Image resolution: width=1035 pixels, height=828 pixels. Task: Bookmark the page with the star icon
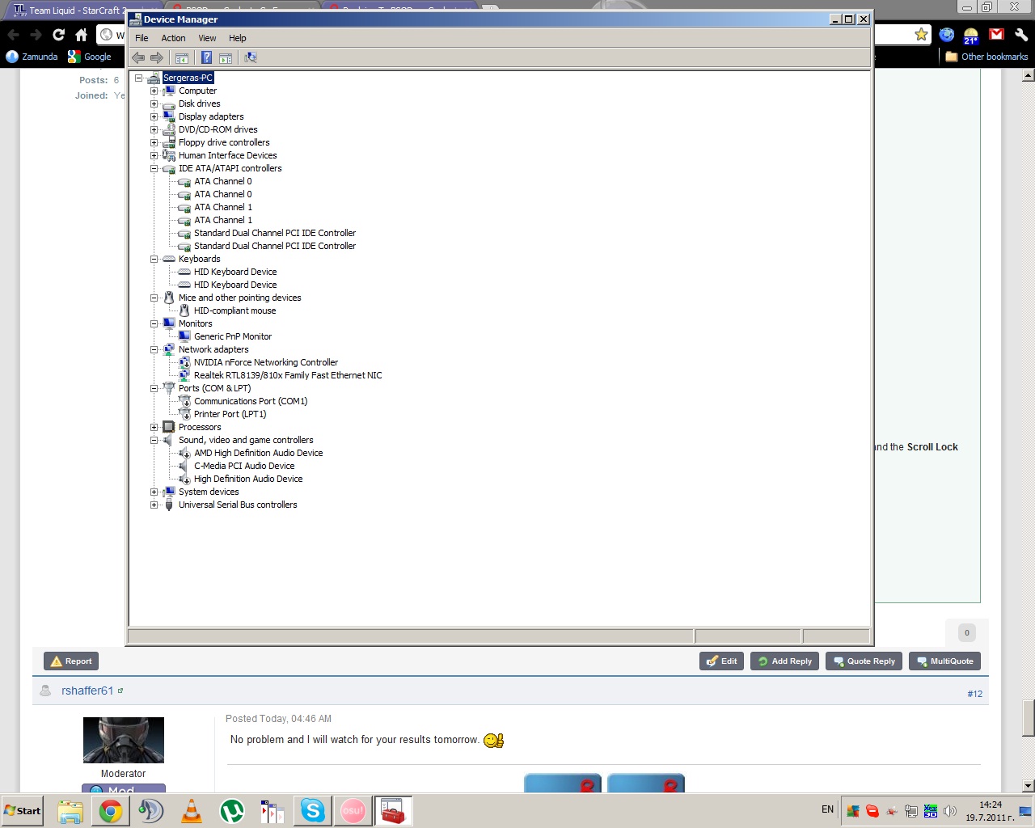[x=921, y=34]
